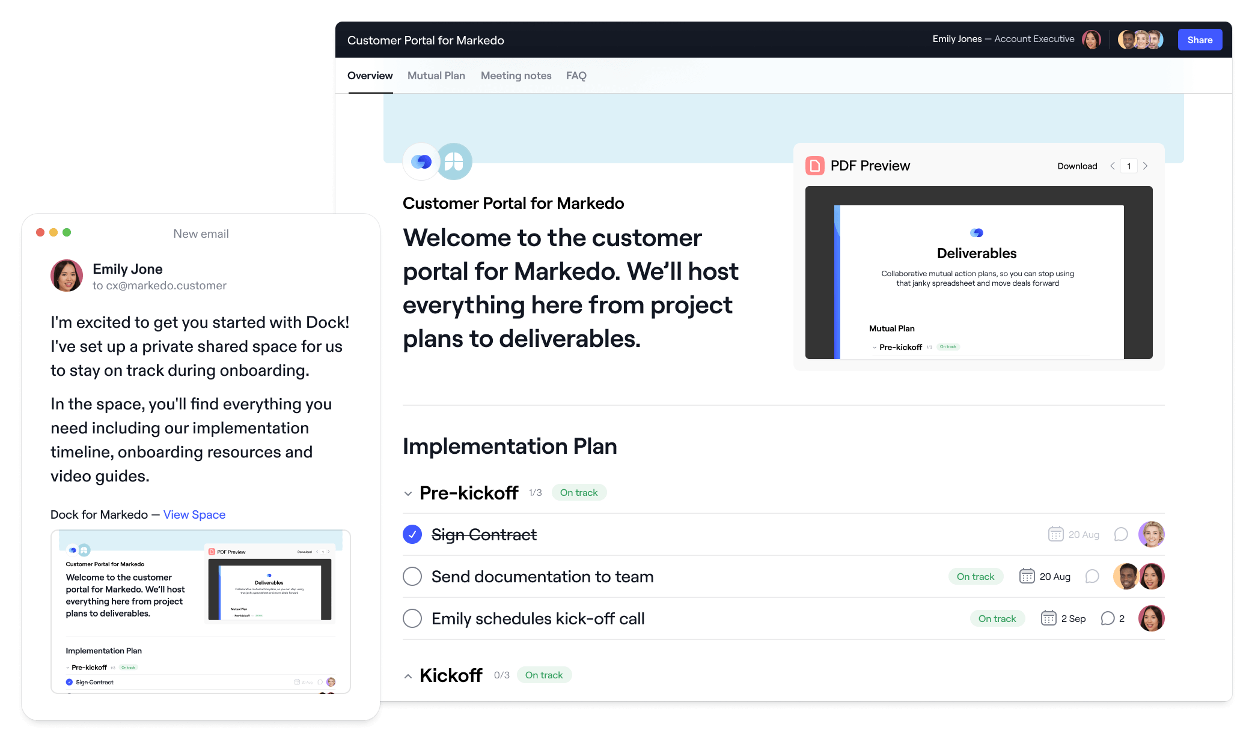Click Emily Jone's avatar in the email
This screenshot has width=1255, height=742.
(x=66, y=276)
